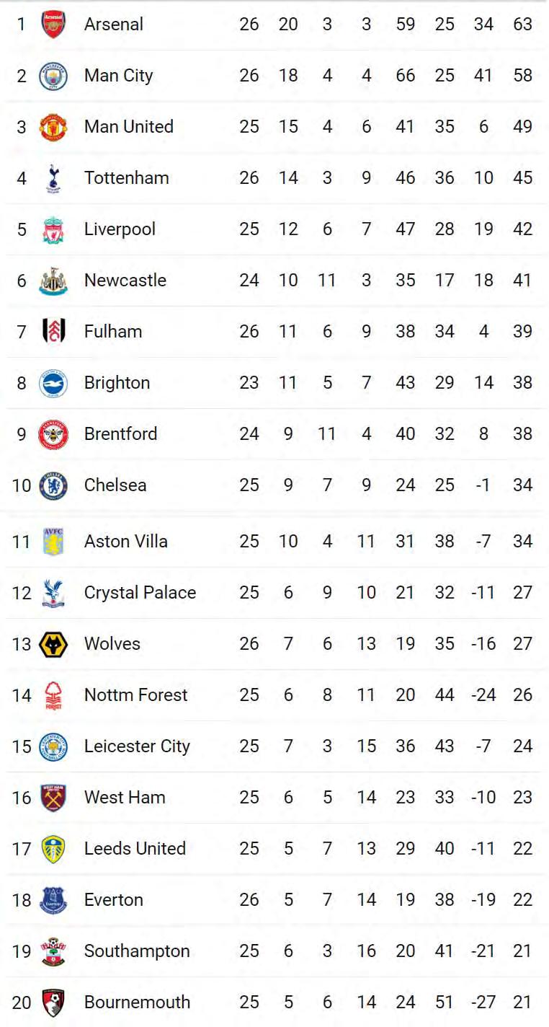
Task: Select the Leicester City team name
Action: pos(137,746)
